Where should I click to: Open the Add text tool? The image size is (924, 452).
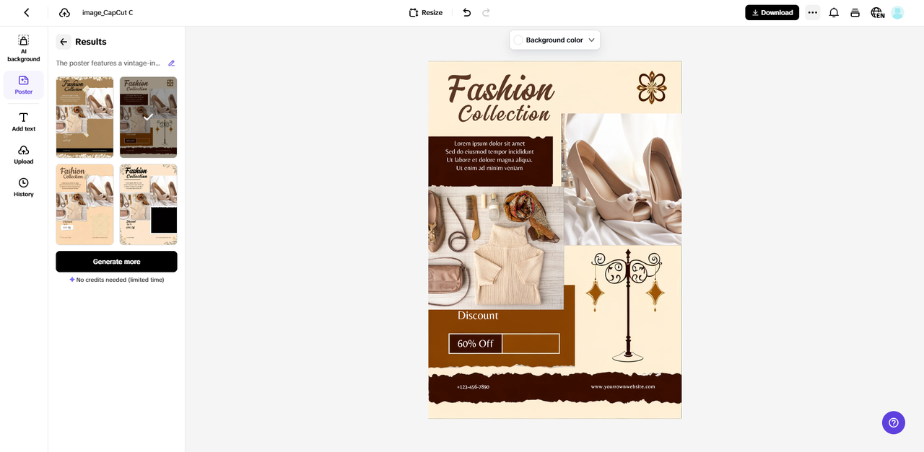[x=23, y=120]
